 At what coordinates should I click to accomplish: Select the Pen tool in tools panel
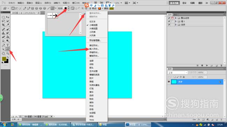click(x=3, y=45)
